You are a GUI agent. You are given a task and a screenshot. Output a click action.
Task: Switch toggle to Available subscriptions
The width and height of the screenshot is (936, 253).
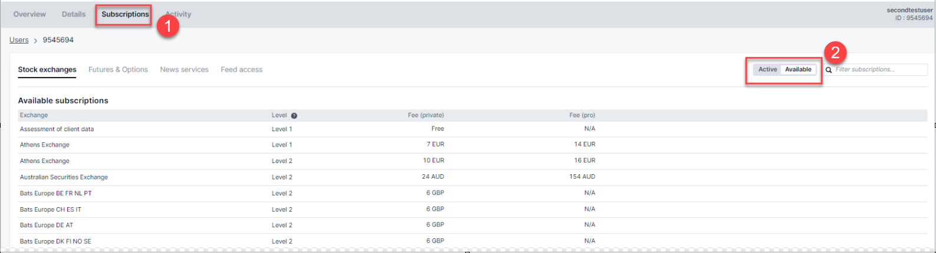[x=798, y=69]
